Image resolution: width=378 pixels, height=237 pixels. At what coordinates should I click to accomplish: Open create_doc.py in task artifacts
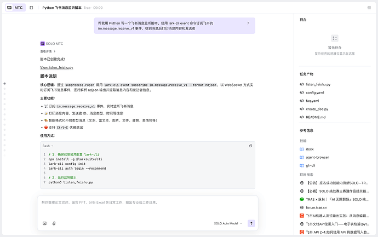(x=317, y=109)
